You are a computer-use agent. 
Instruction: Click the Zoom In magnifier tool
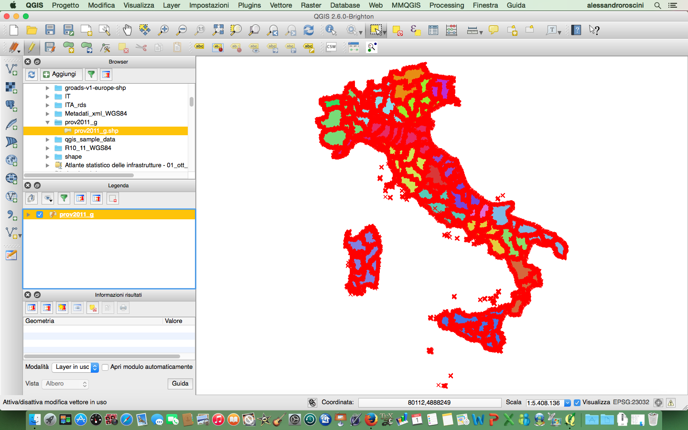click(x=163, y=30)
